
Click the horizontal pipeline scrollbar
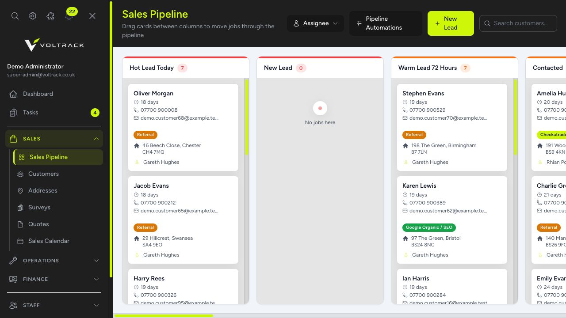[x=164, y=316]
